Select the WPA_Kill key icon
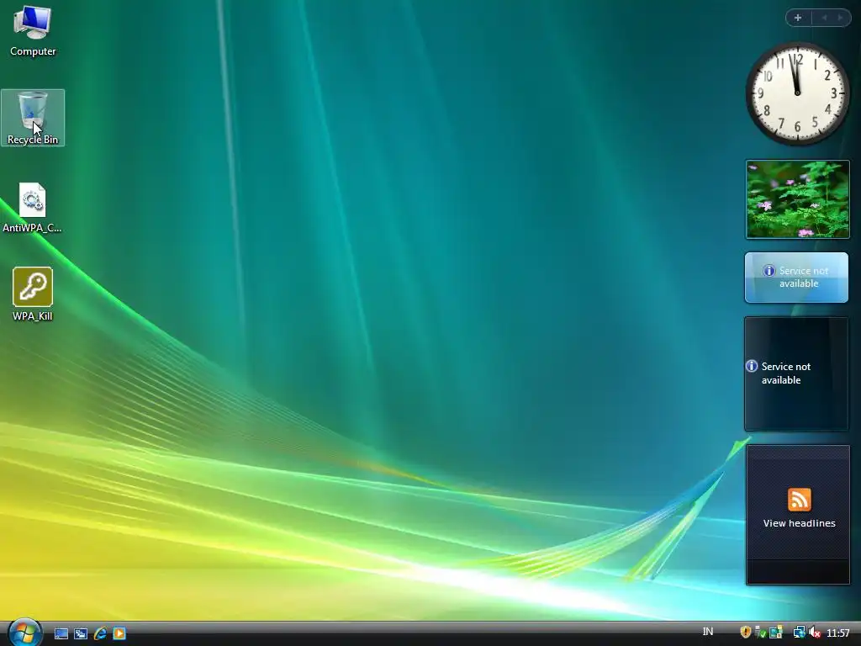 tap(33, 294)
